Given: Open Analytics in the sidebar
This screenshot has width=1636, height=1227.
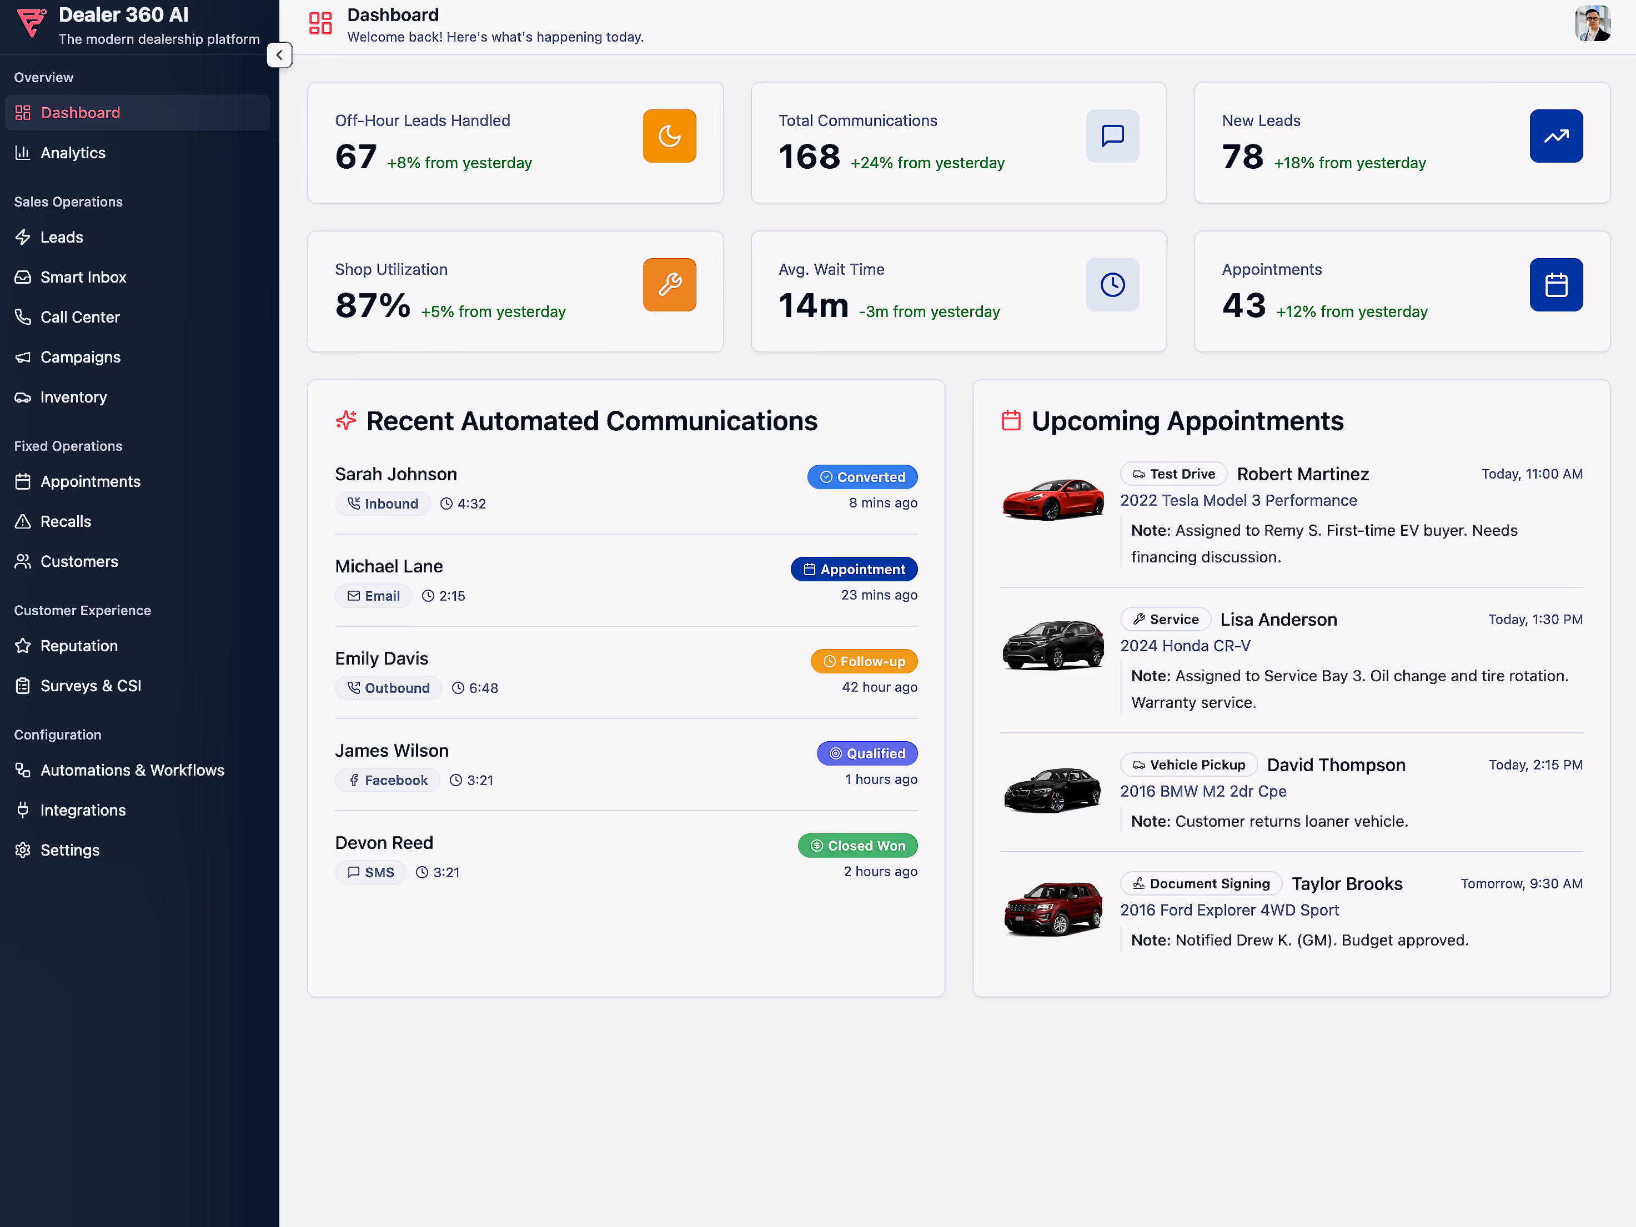Looking at the screenshot, I should (x=73, y=153).
